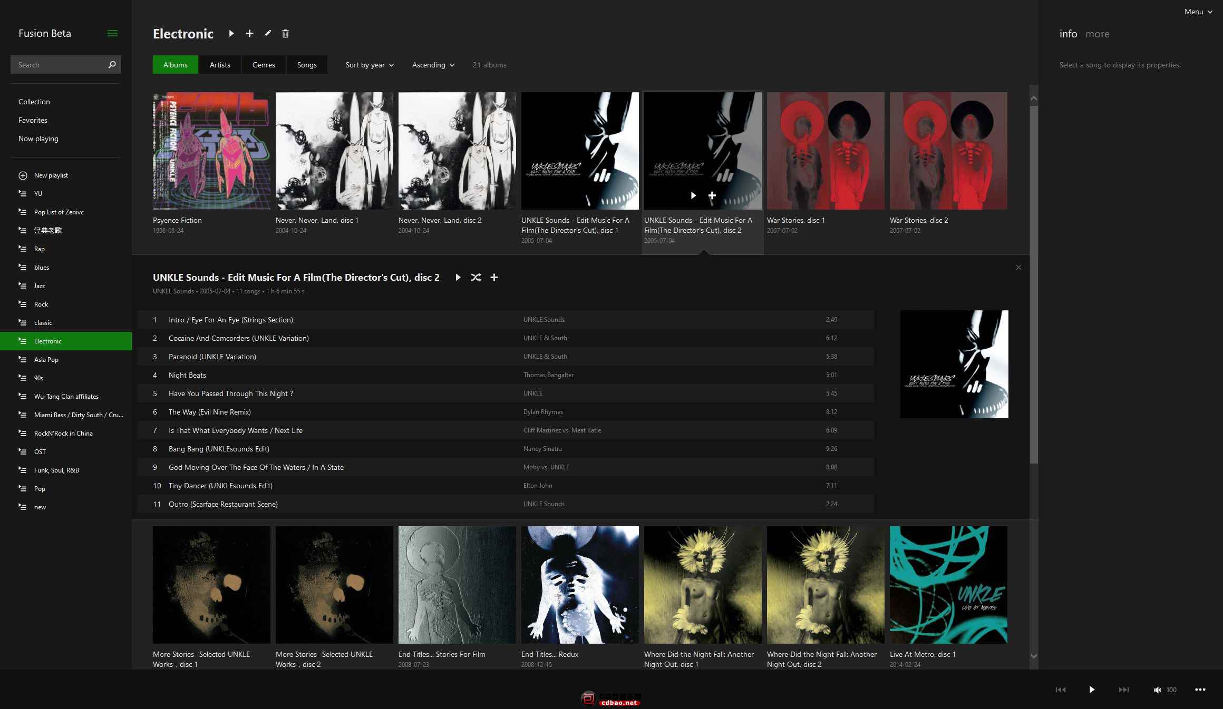Click artist Cliff Martinez vs. Meat Katie
The width and height of the screenshot is (1223, 709).
pos(562,430)
